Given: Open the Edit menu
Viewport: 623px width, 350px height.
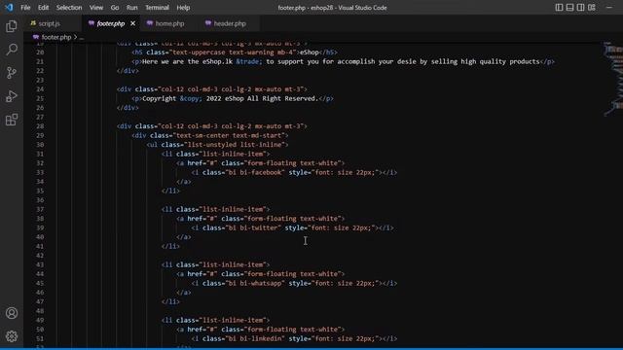Looking at the screenshot, I should click(x=43, y=8).
